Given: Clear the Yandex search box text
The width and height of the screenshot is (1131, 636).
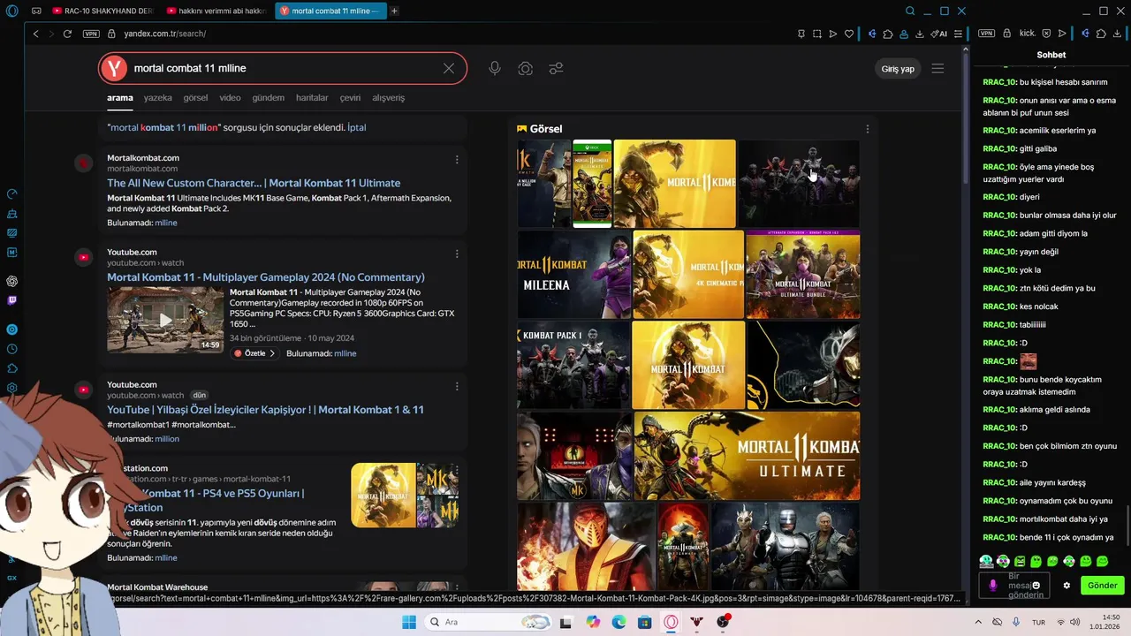Looking at the screenshot, I should (x=449, y=68).
